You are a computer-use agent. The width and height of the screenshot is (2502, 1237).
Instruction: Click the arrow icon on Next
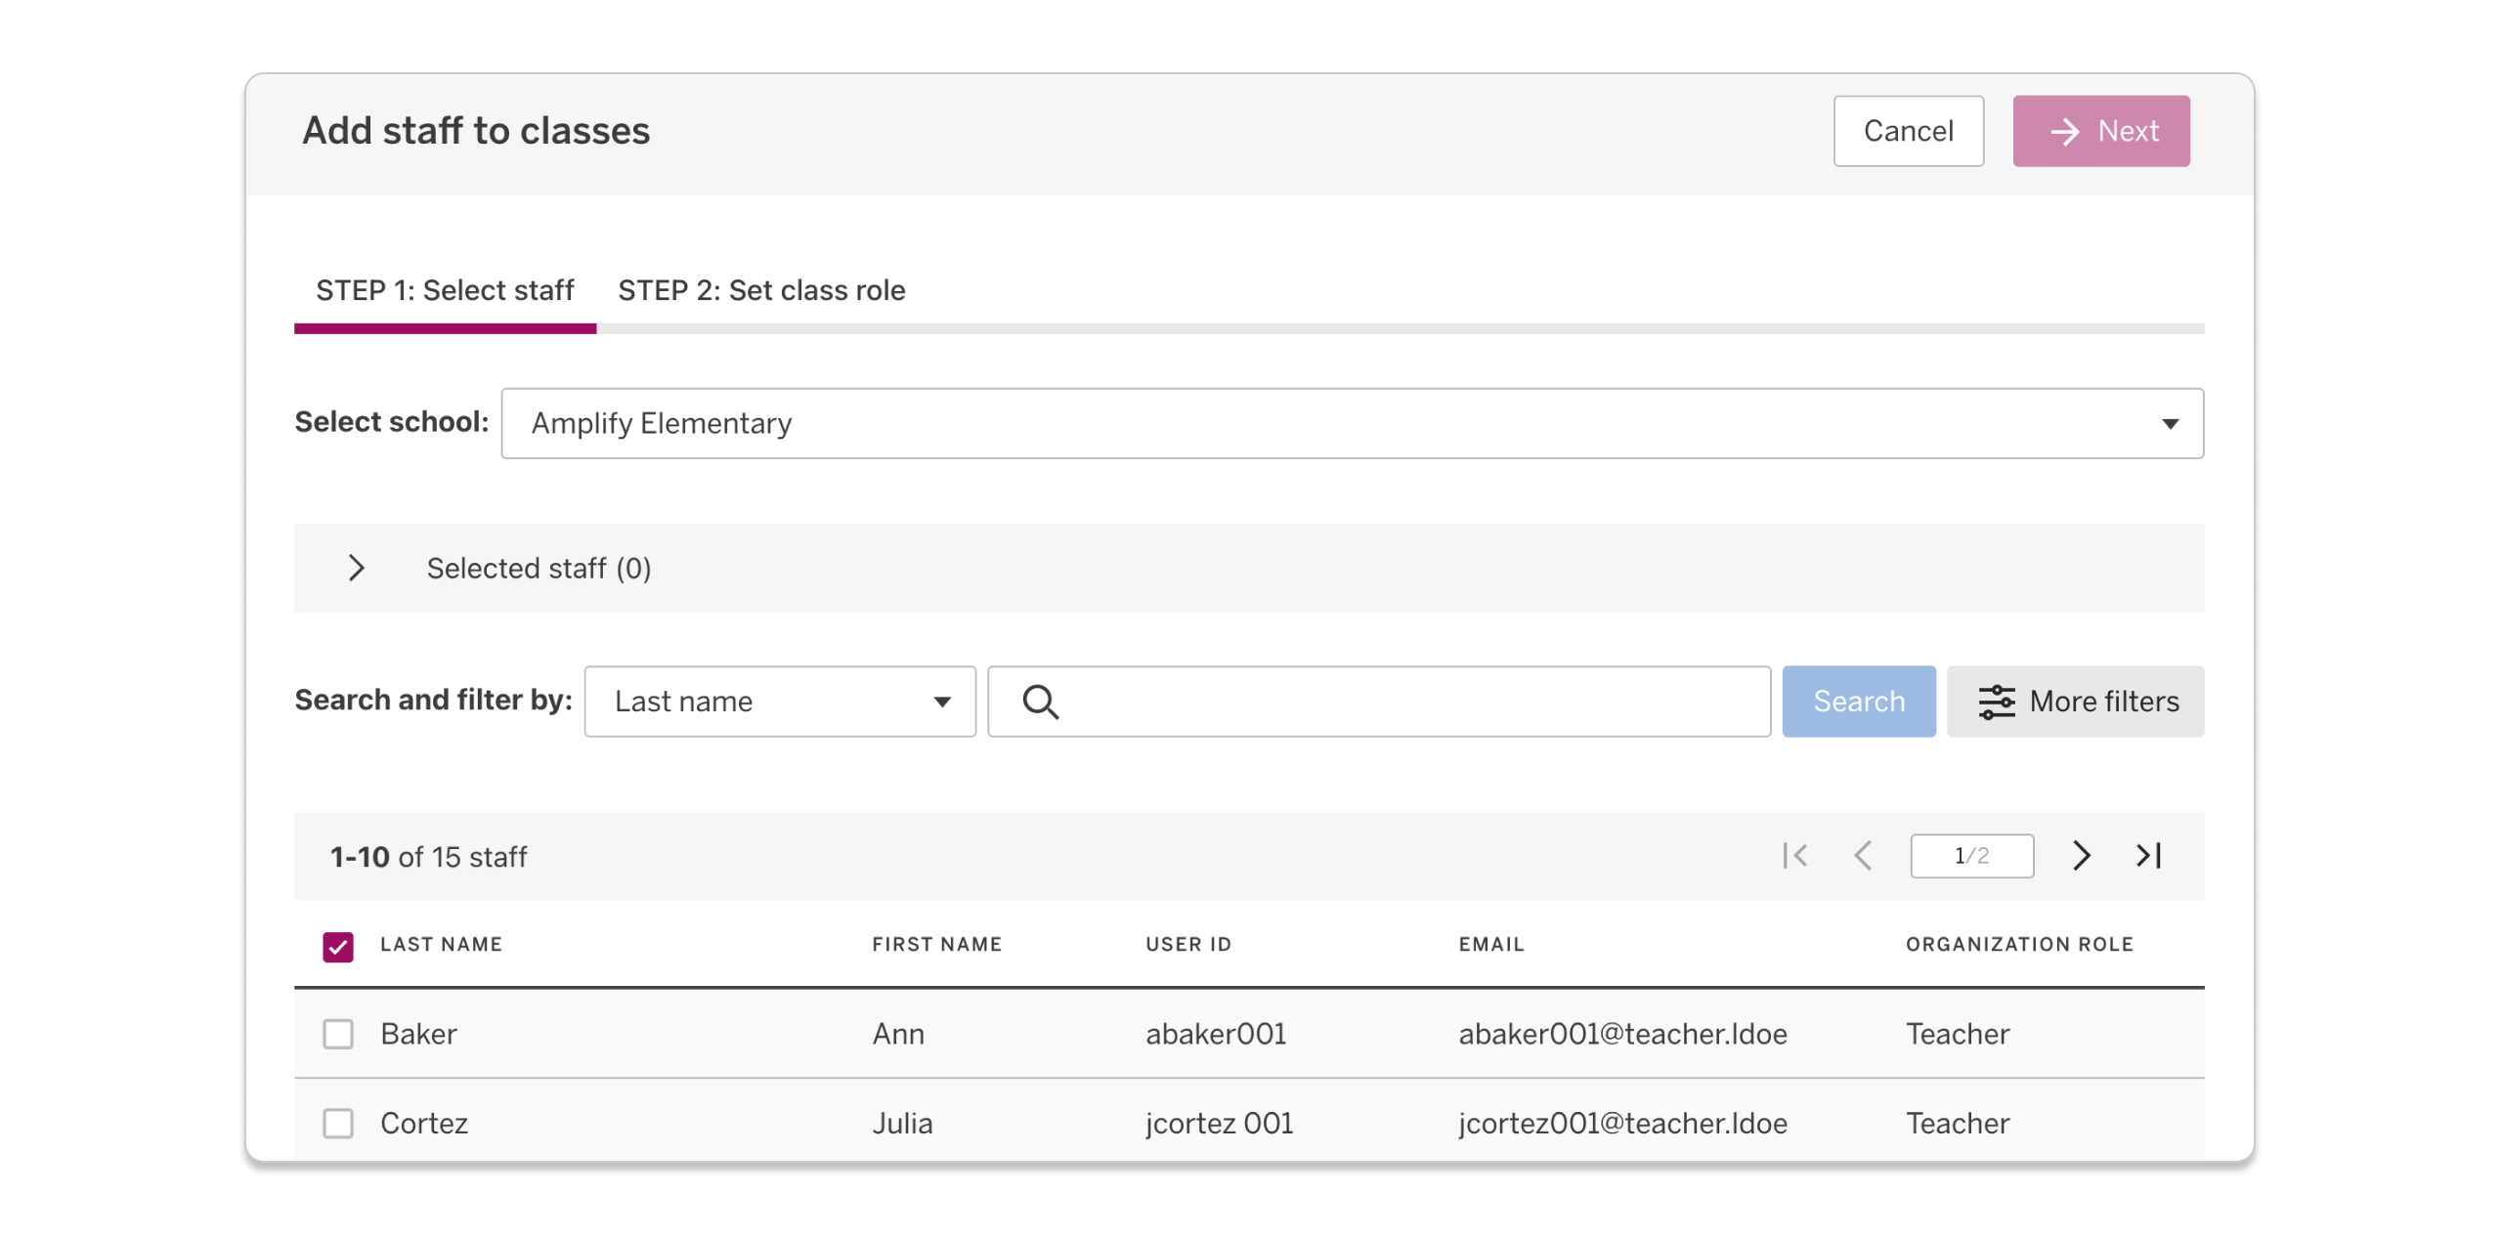pos(2064,131)
